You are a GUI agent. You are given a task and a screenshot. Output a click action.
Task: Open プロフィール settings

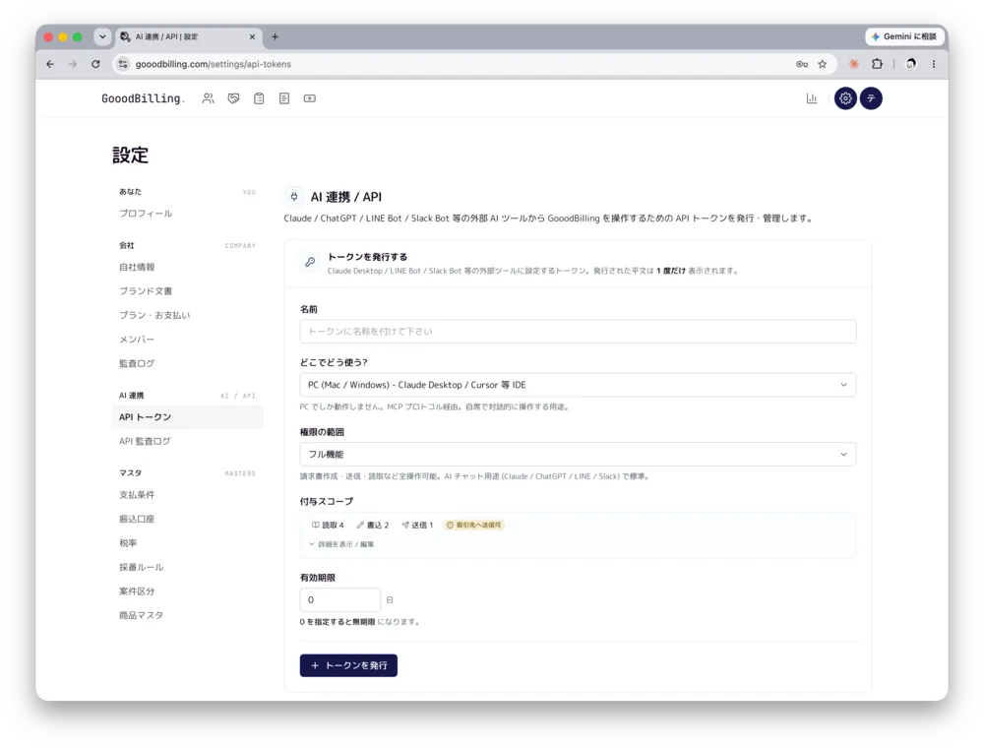point(146,214)
